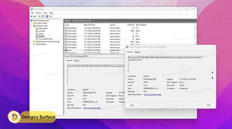The width and height of the screenshot is (232, 129).
Task: Open Event Log Online Help link in preview pane
Action: coord(92,108)
